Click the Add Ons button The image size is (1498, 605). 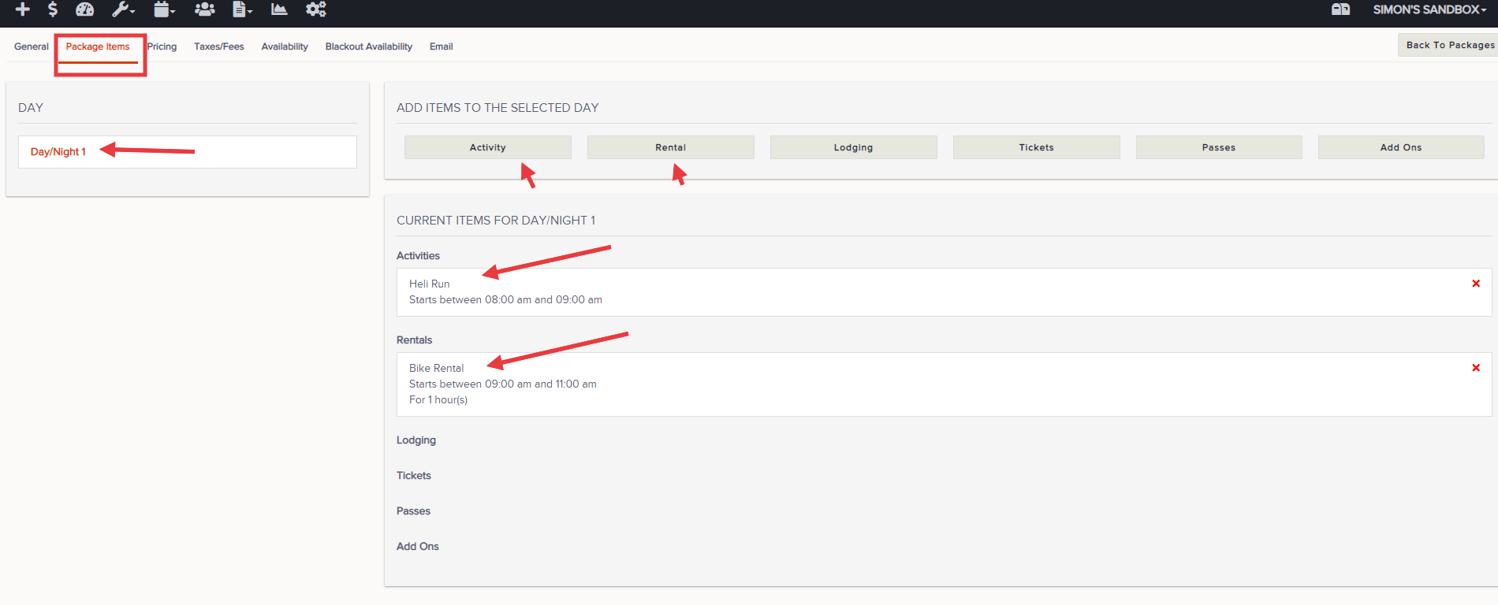tap(1401, 147)
